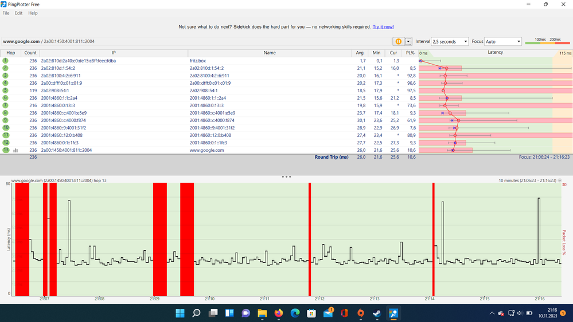Image resolution: width=573 pixels, height=322 pixels.
Task: Select the hop 12 green circle icon
Action: (6, 143)
